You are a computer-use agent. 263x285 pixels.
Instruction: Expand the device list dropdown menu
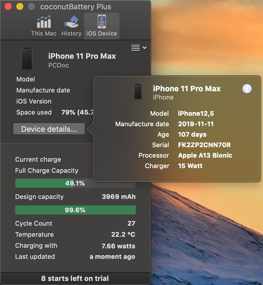tap(139, 48)
